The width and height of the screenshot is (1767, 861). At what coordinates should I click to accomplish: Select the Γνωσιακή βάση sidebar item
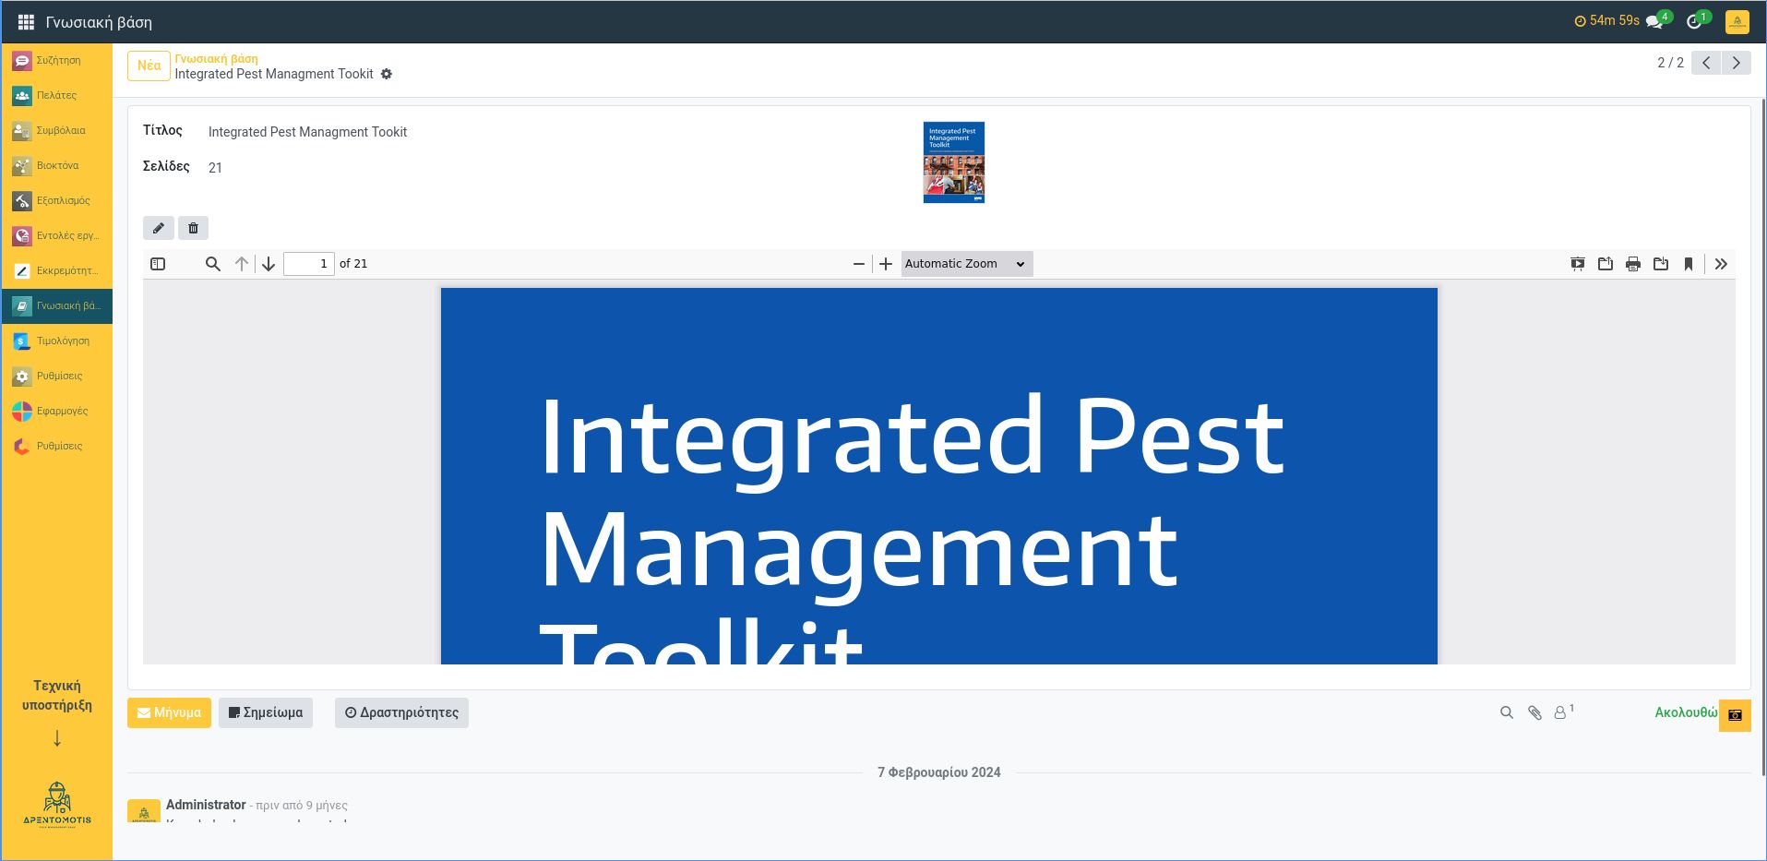(57, 306)
